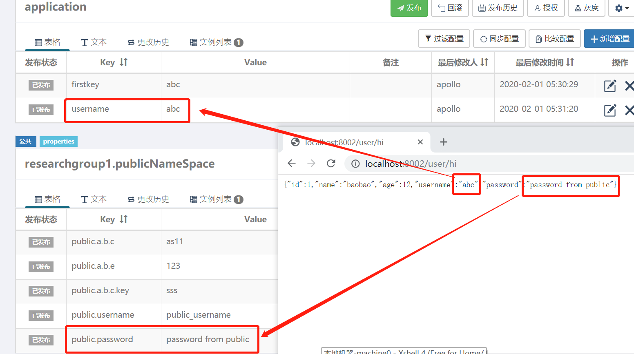Select 表格 tab in publicNameSpace section
The width and height of the screenshot is (634, 354).
click(x=47, y=199)
